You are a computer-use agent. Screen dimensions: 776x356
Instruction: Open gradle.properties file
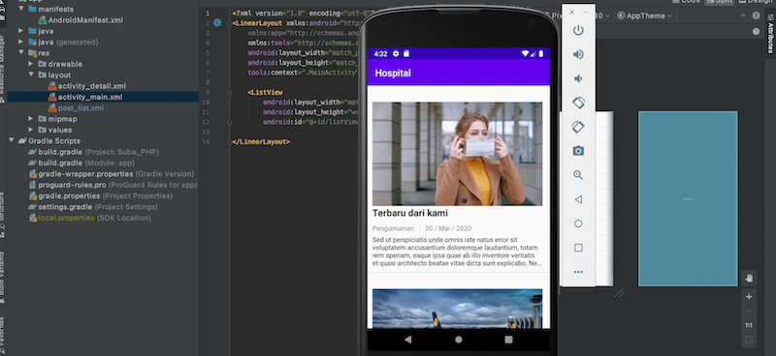point(101,195)
